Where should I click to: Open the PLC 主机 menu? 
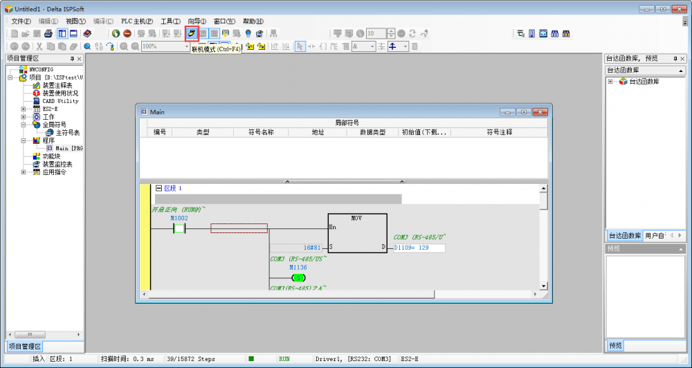[x=137, y=21]
